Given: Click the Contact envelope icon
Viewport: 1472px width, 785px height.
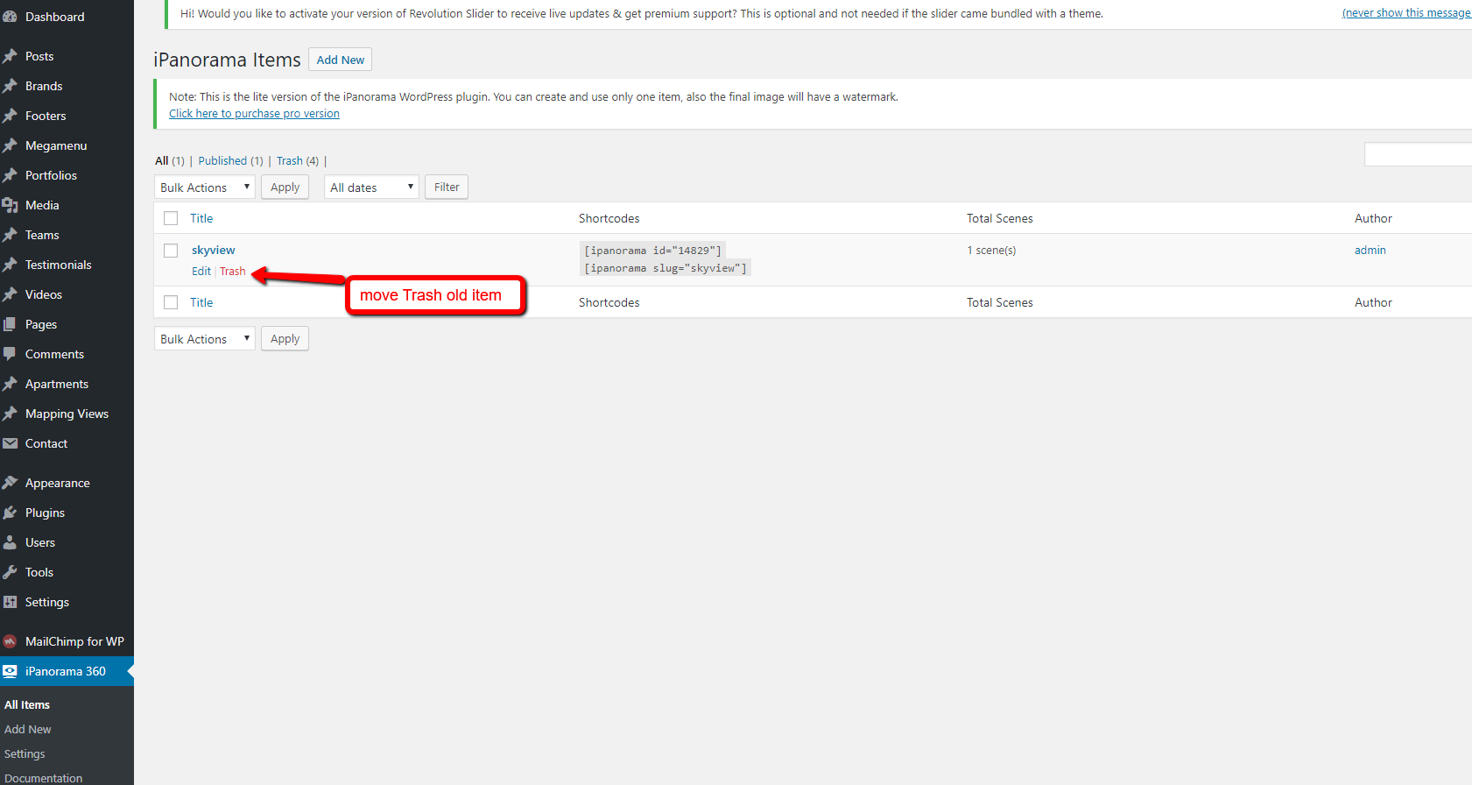Looking at the screenshot, I should click(10, 443).
